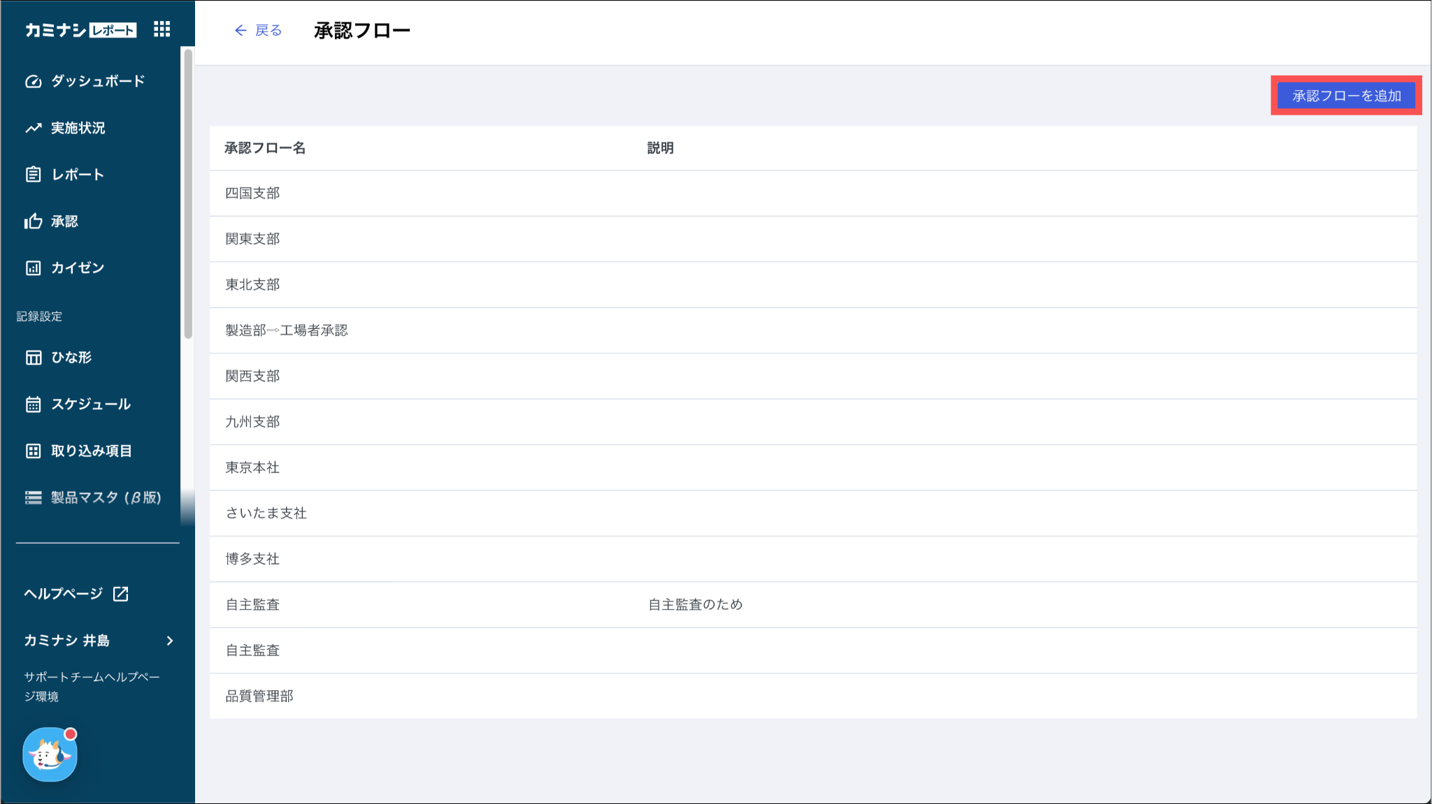The height and width of the screenshot is (804, 1432).
Task: Open the support chat mascot icon
Action: (x=50, y=754)
